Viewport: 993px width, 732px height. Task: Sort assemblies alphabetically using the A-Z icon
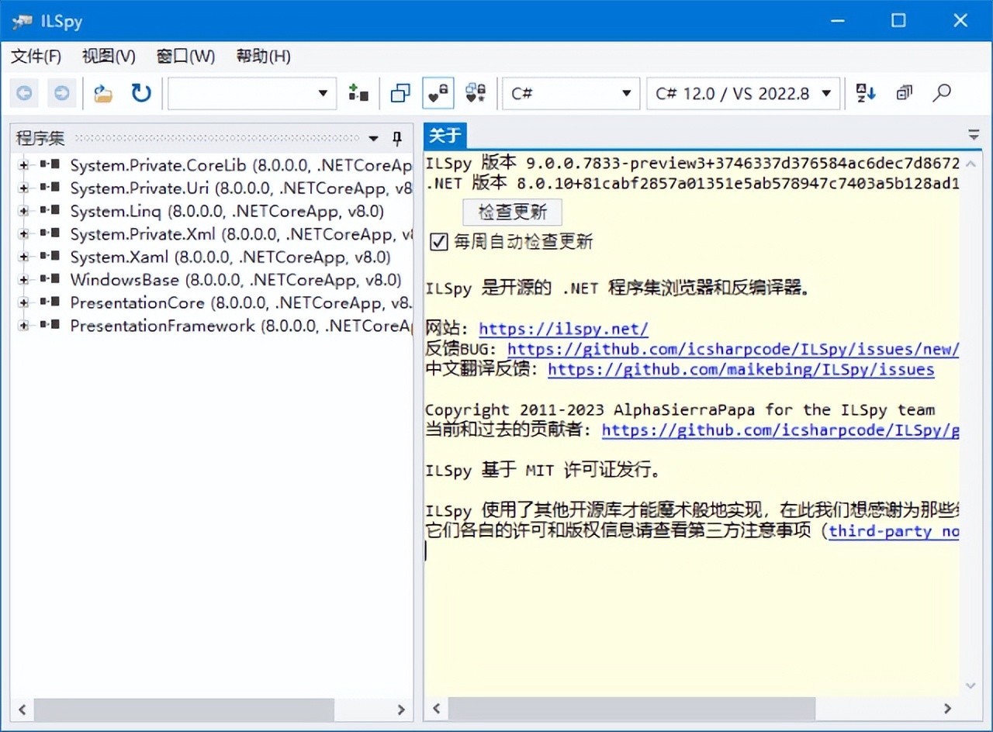click(x=865, y=92)
